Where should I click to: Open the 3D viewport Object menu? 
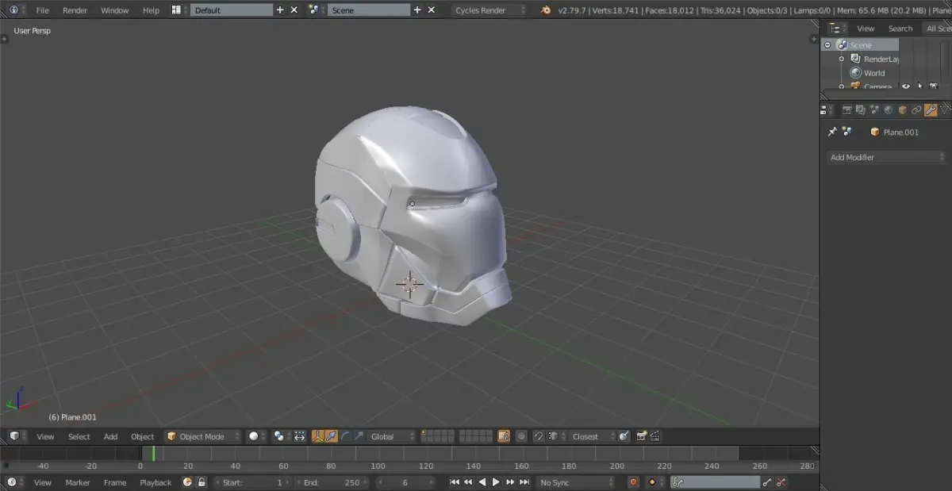(x=142, y=437)
